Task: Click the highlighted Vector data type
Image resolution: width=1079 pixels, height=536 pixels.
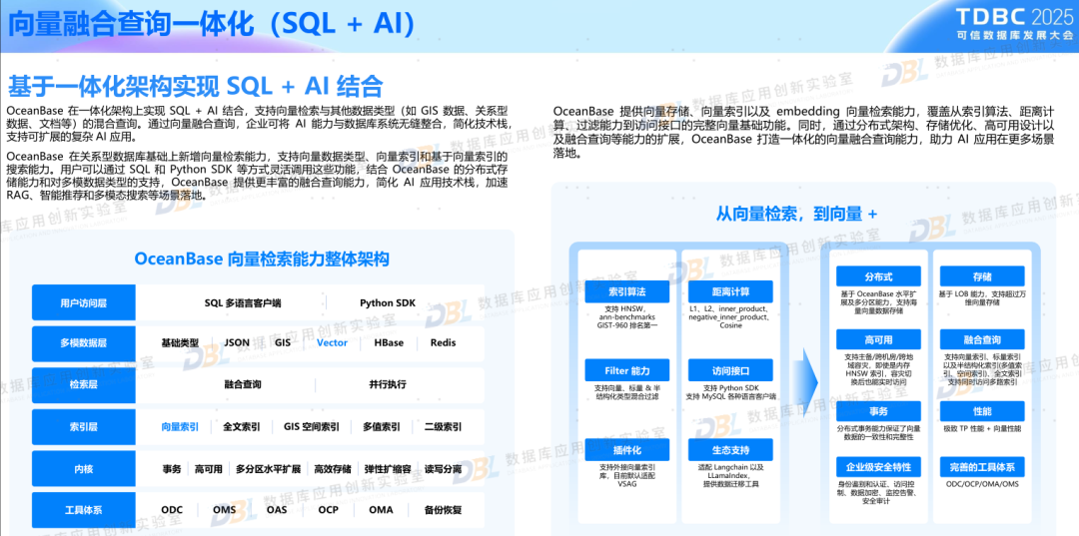Action: click(x=332, y=343)
